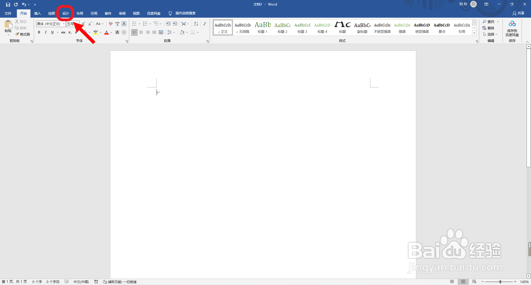Open the borders dropdown arrow

tap(198, 32)
